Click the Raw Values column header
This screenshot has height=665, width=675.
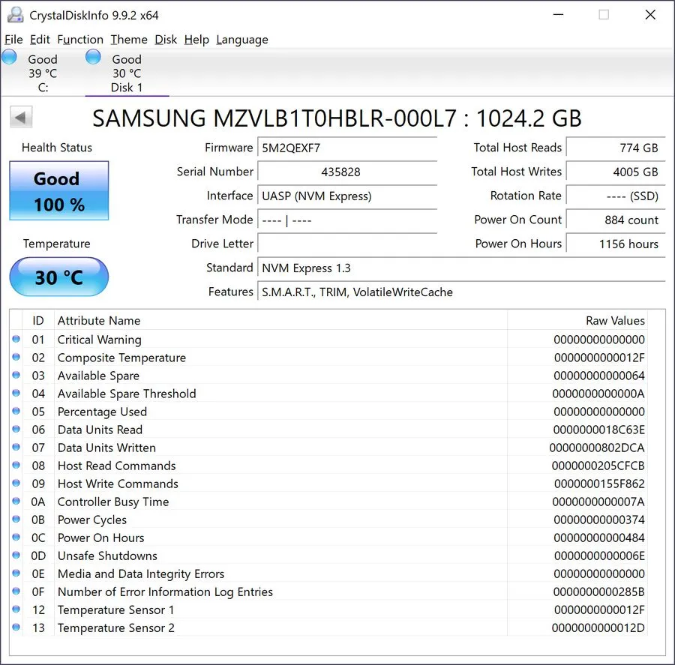coord(577,321)
